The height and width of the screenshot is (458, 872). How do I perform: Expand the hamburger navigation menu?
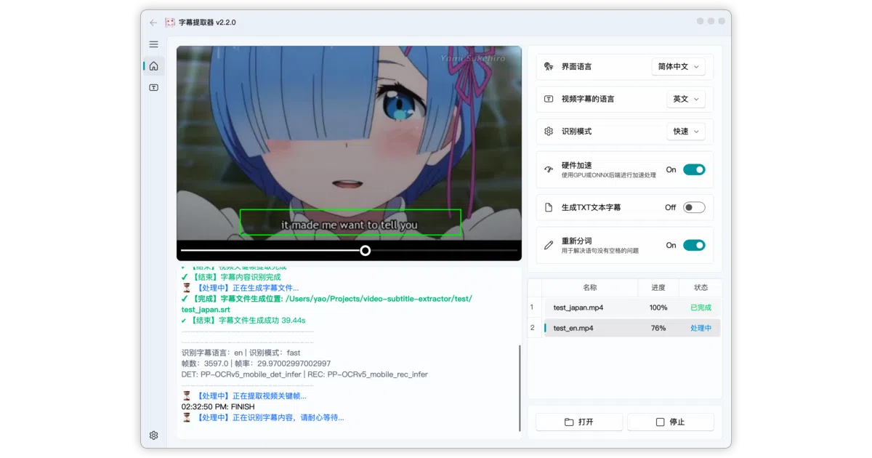pos(153,44)
